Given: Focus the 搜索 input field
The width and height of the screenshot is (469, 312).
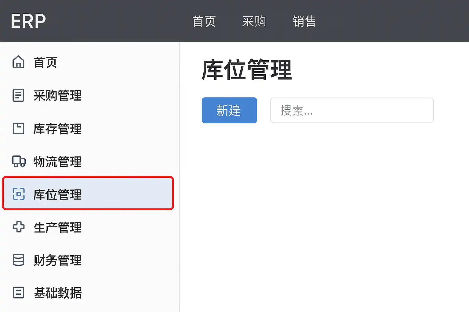Looking at the screenshot, I should pos(351,110).
